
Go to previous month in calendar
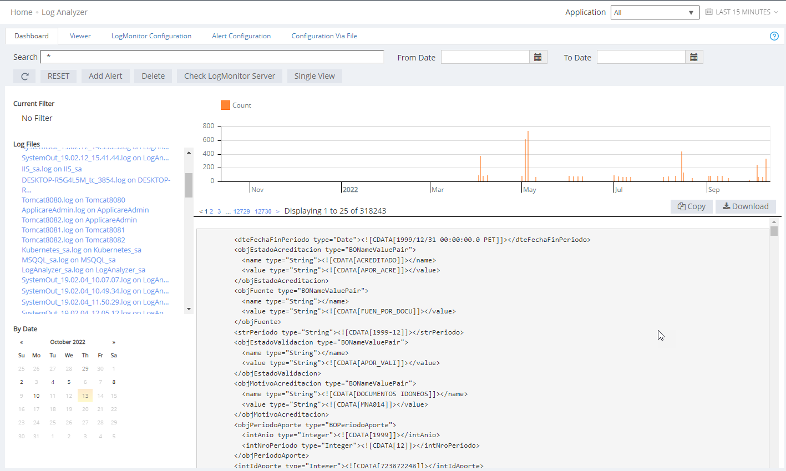22,342
